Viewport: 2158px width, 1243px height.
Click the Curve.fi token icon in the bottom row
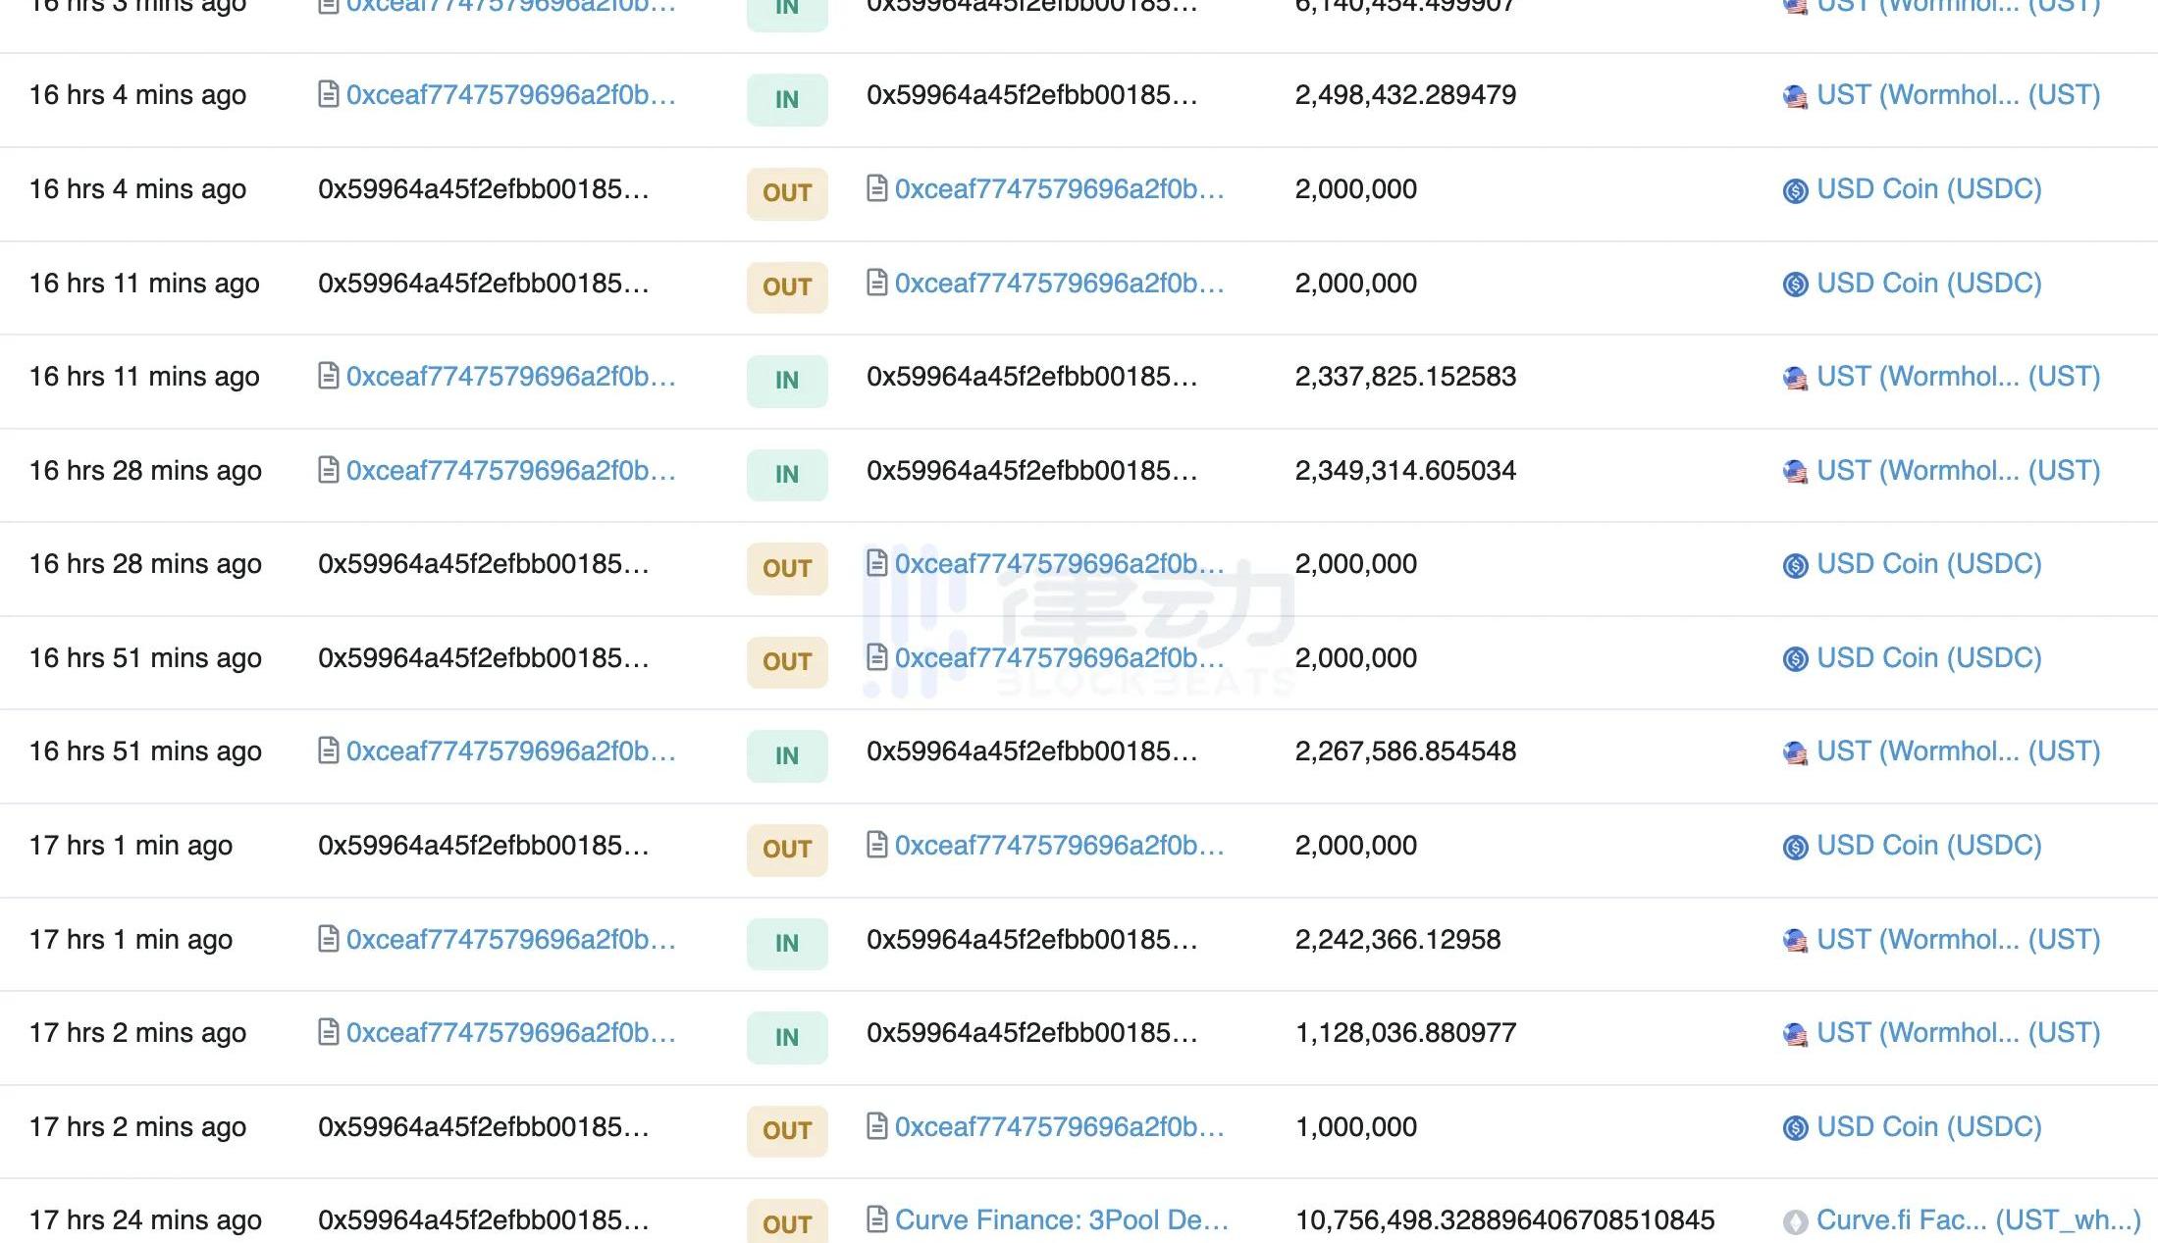(1795, 1221)
